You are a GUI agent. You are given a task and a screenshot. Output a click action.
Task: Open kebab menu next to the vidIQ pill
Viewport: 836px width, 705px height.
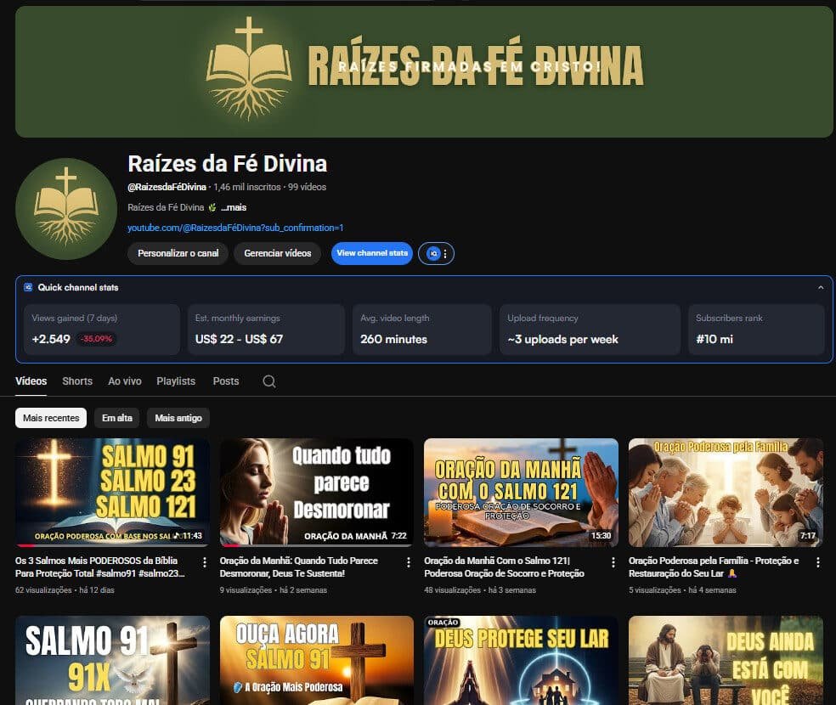(445, 253)
